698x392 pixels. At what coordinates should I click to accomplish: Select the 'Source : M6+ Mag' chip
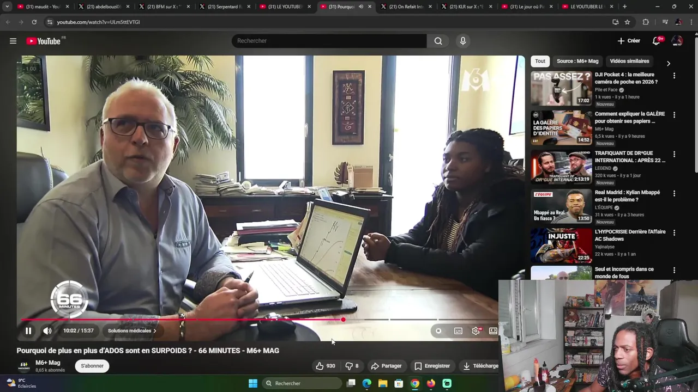click(577, 61)
